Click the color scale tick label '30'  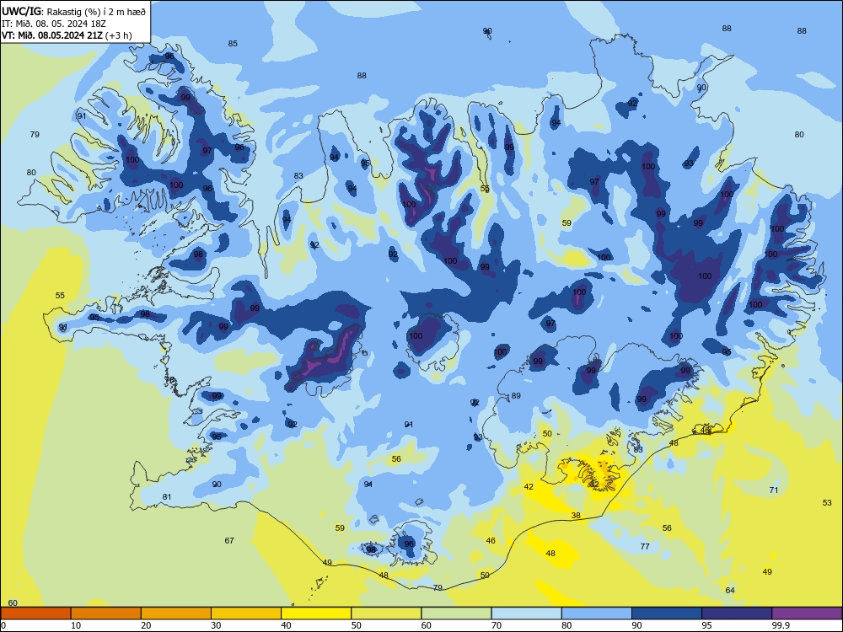click(x=216, y=625)
